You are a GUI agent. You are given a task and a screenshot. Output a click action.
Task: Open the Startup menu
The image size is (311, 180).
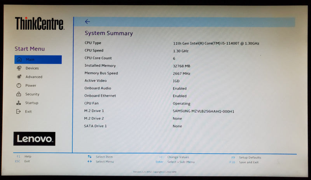click(x=32, y=103)
